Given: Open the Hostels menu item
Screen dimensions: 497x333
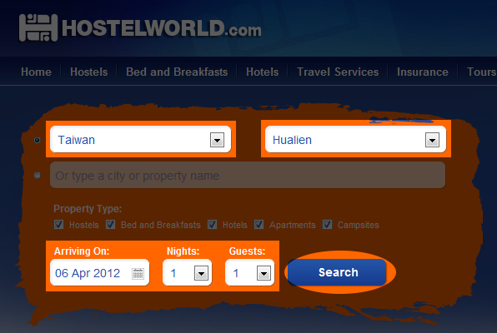Looking at the screenshot, I should click(88, 72).
